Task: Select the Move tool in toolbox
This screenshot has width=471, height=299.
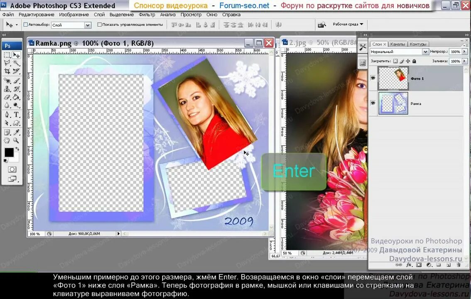Action: (x=16, y=55)
